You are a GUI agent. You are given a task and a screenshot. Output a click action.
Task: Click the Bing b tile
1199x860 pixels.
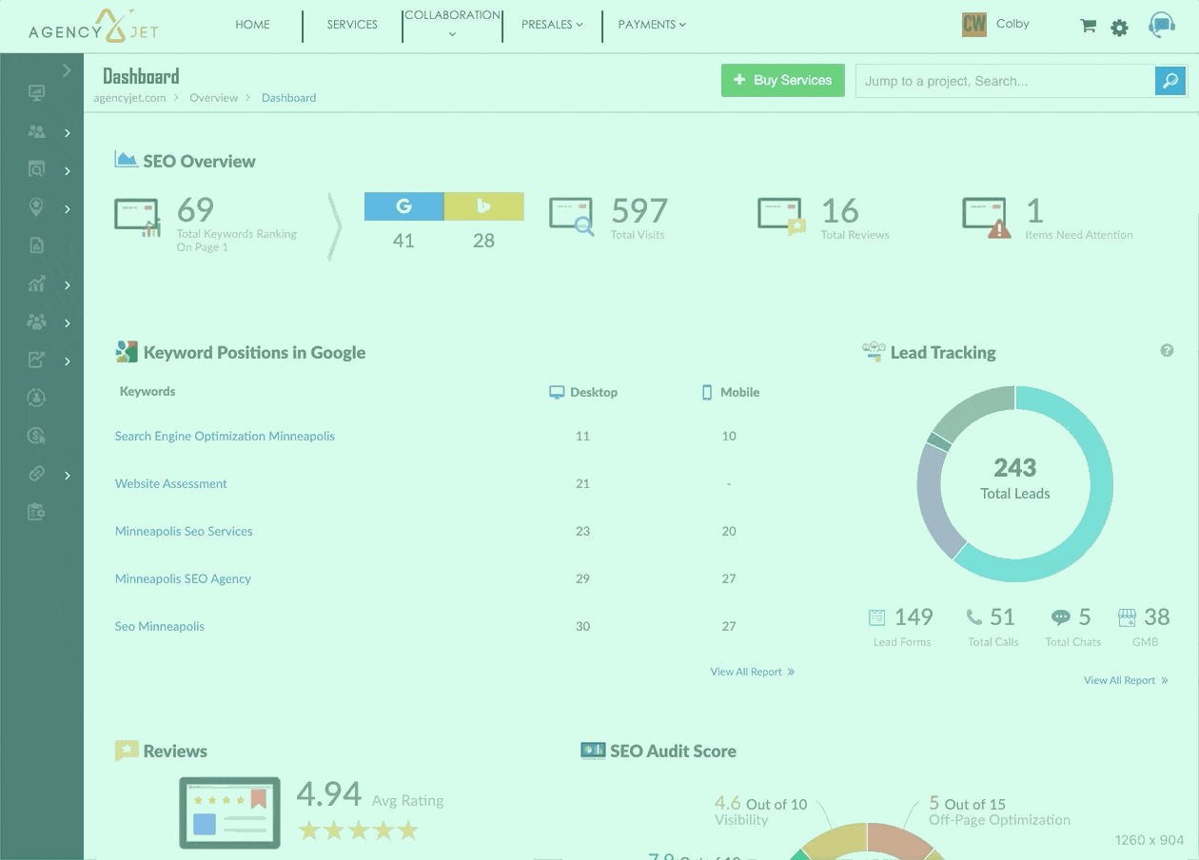(483, 206)
